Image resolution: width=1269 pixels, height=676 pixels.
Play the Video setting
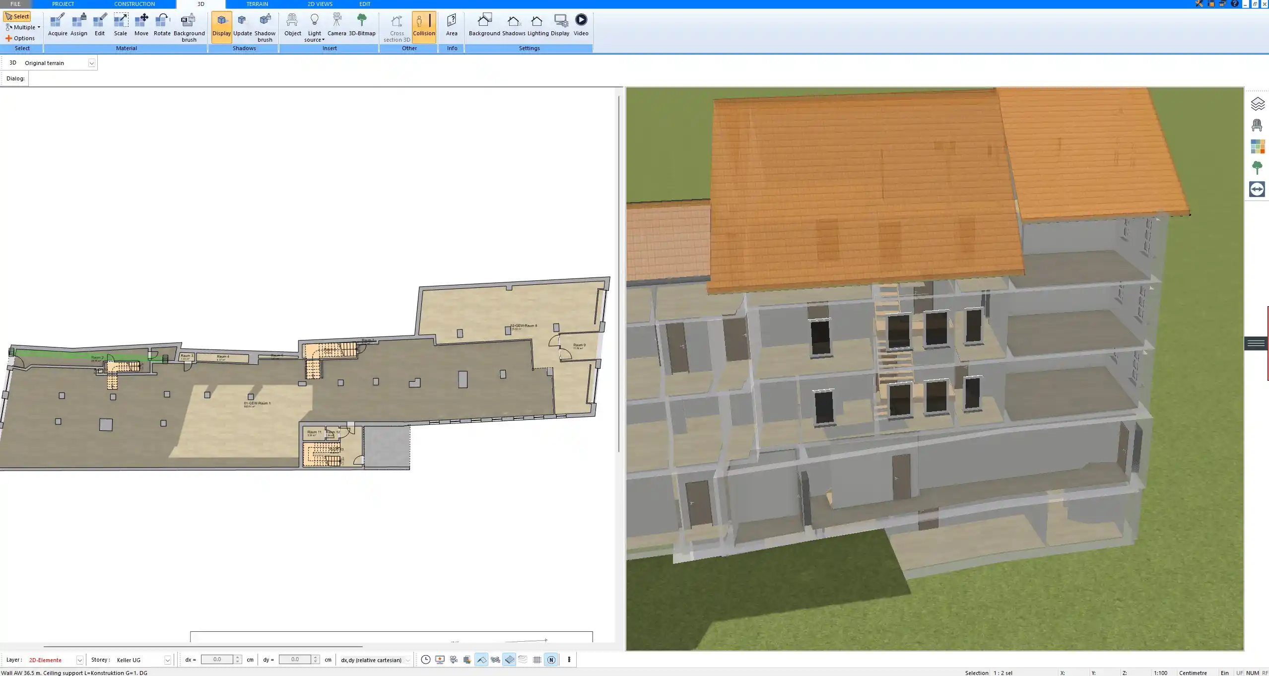pos(581,25)
